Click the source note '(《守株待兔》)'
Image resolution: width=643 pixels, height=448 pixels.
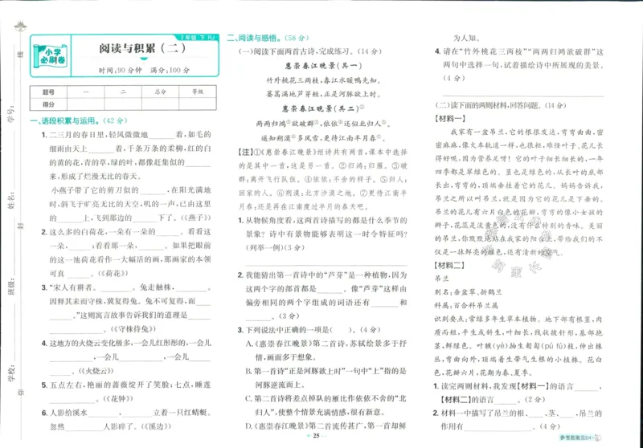[x=133, y=329]
